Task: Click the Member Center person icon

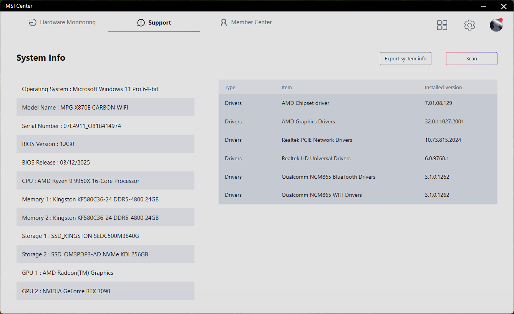Action: point(224,23)
